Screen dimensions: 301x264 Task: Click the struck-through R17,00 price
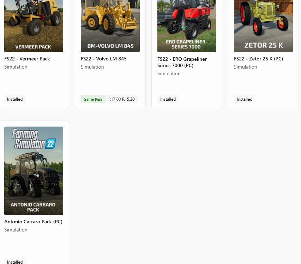(115, 99)
